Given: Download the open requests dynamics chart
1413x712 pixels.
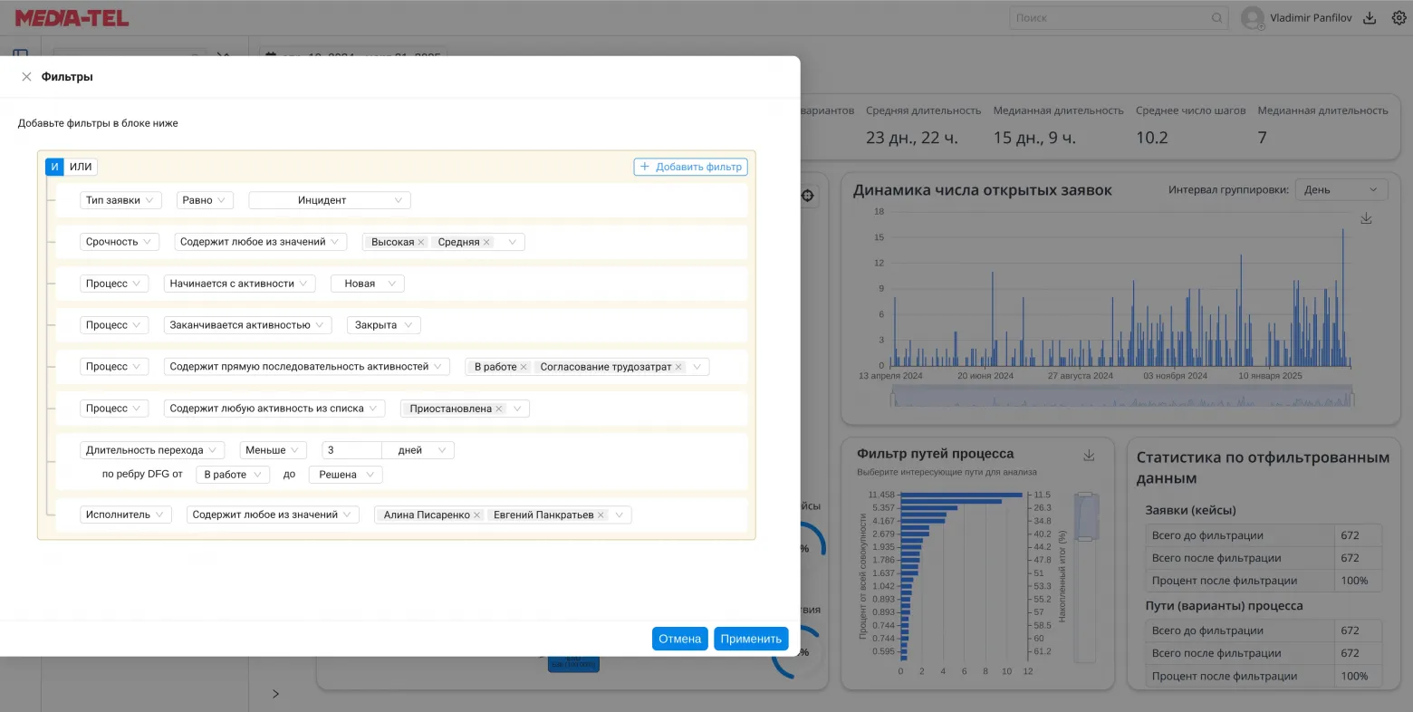Looking at the screenshot, I should (x=1366, y=217).
